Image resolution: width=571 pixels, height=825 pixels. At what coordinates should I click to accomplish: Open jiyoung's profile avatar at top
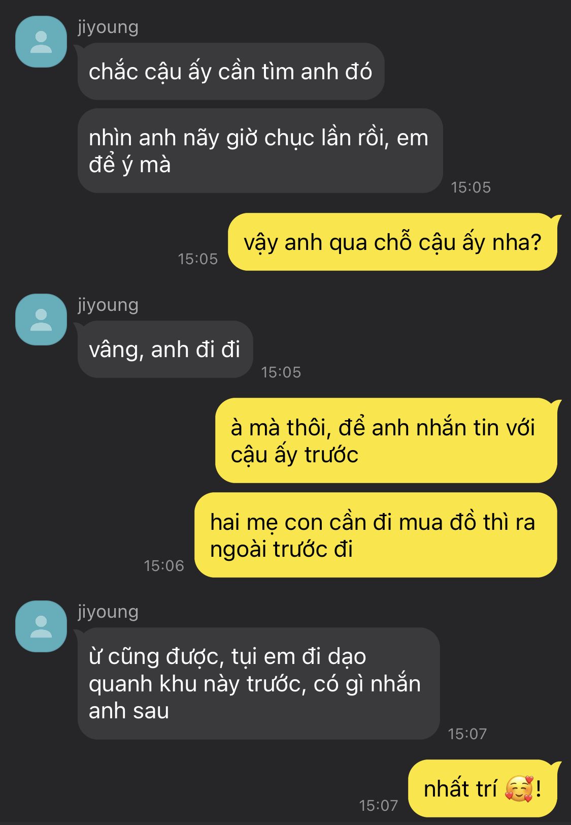(x=41, y=42)
